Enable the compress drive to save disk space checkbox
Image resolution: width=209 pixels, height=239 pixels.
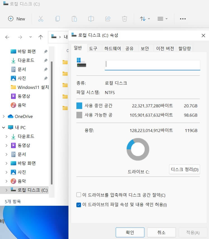point(79,195)
